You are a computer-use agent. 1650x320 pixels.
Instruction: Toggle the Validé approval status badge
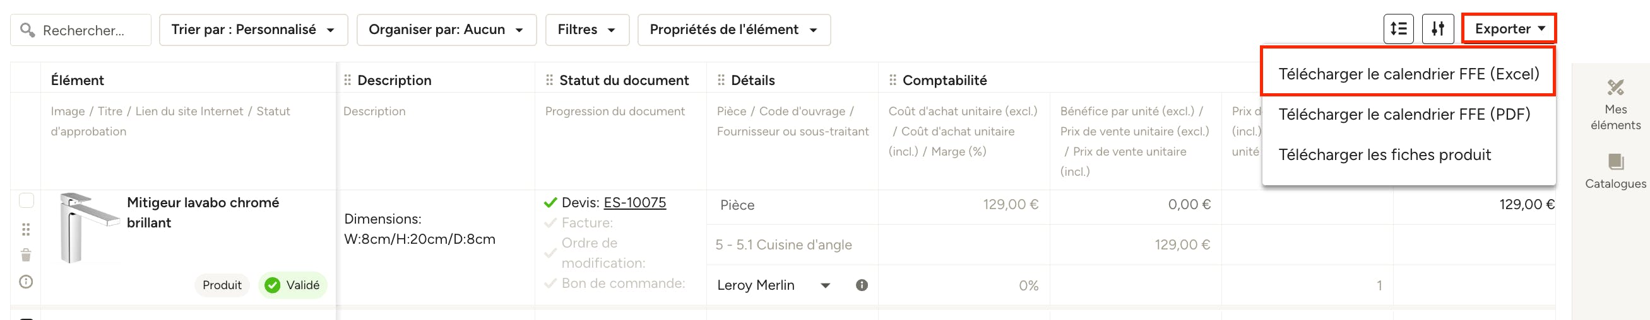292,285
